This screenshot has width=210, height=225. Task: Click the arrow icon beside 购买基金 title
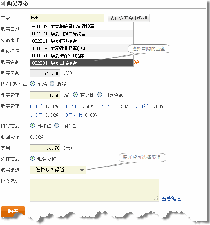[2, 3]
